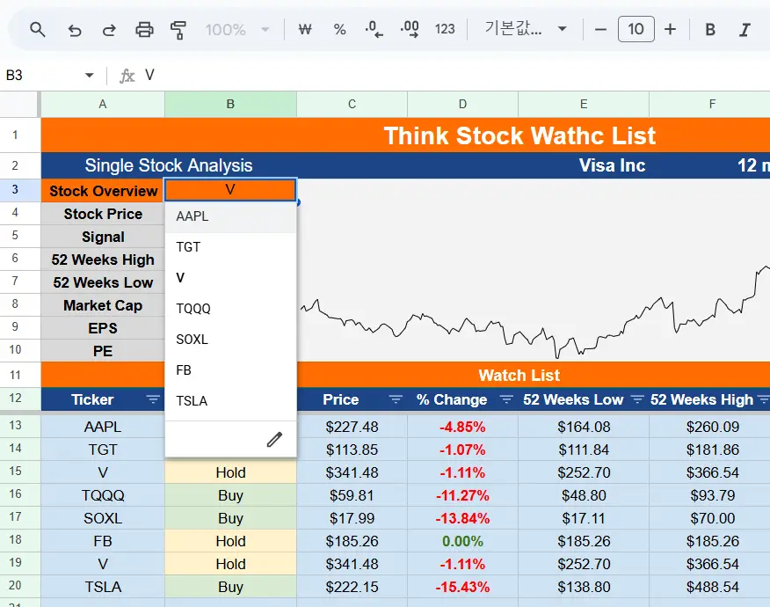This screenshot has height=607, width=770.
Task: Decrease decimal places
Action: 374,30
